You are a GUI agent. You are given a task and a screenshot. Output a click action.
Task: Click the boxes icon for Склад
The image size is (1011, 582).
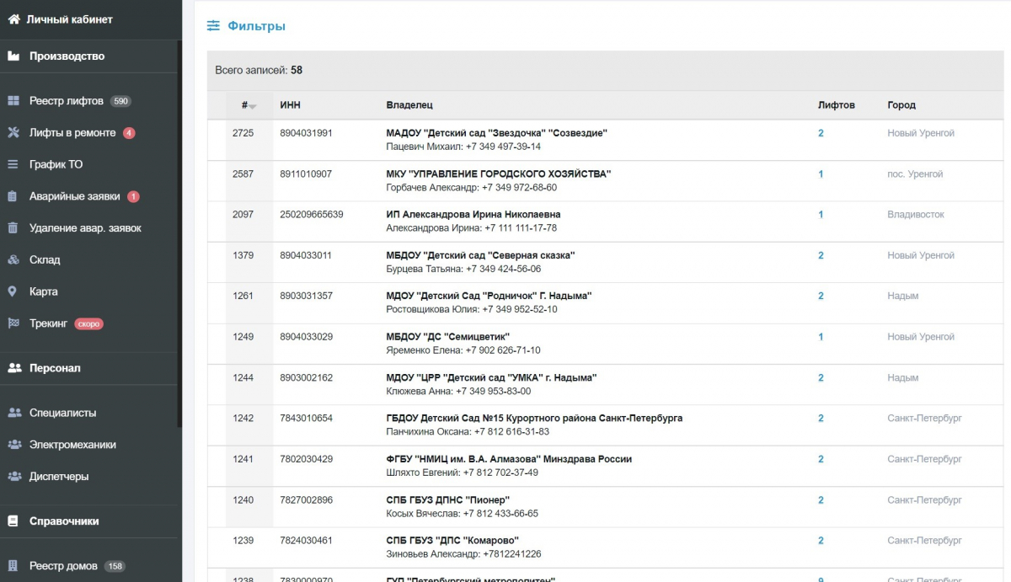pos(13,259)
